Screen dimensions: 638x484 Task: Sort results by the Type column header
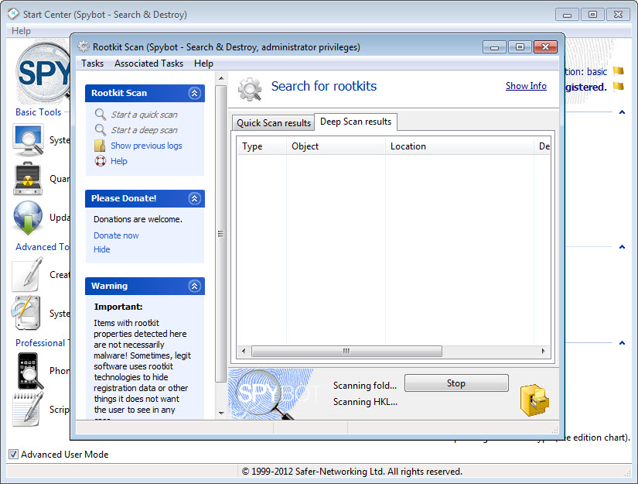pos(261,146)
